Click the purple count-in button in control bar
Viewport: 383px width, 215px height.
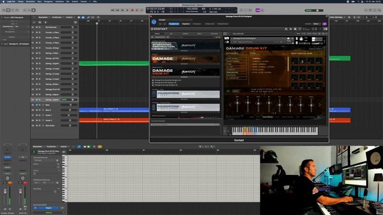click(x=257, y=10)
